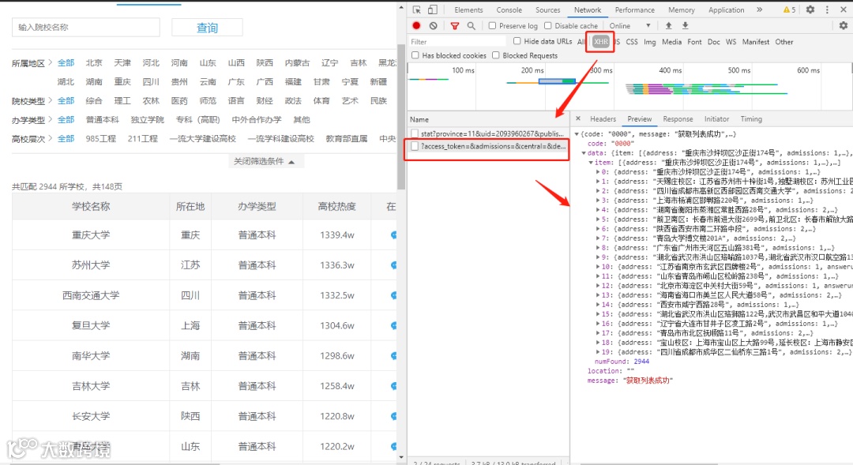
Task: Close the DevTools panel
Action: (844, 9)
